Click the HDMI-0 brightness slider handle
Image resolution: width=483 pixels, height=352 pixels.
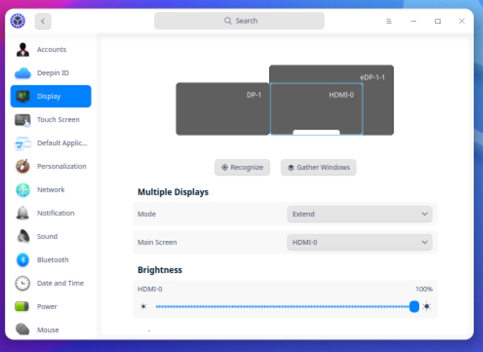414,306
